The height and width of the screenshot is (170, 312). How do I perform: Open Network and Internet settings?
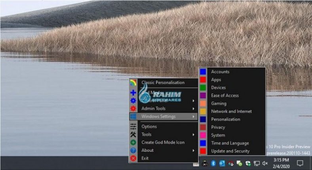(232, 111)
